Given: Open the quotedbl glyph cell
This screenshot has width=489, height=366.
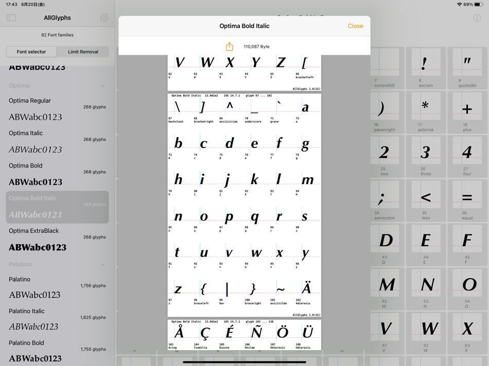Looking at the screenshot, I should coord(467,68).
